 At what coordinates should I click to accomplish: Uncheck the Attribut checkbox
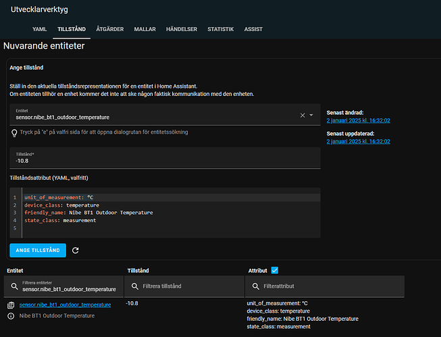[274, 270]
